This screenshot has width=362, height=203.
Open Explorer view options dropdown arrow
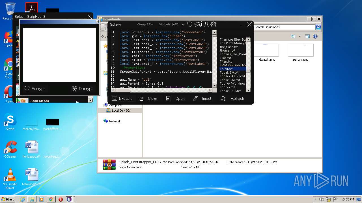pyautogui.click(x=300, y=36)
